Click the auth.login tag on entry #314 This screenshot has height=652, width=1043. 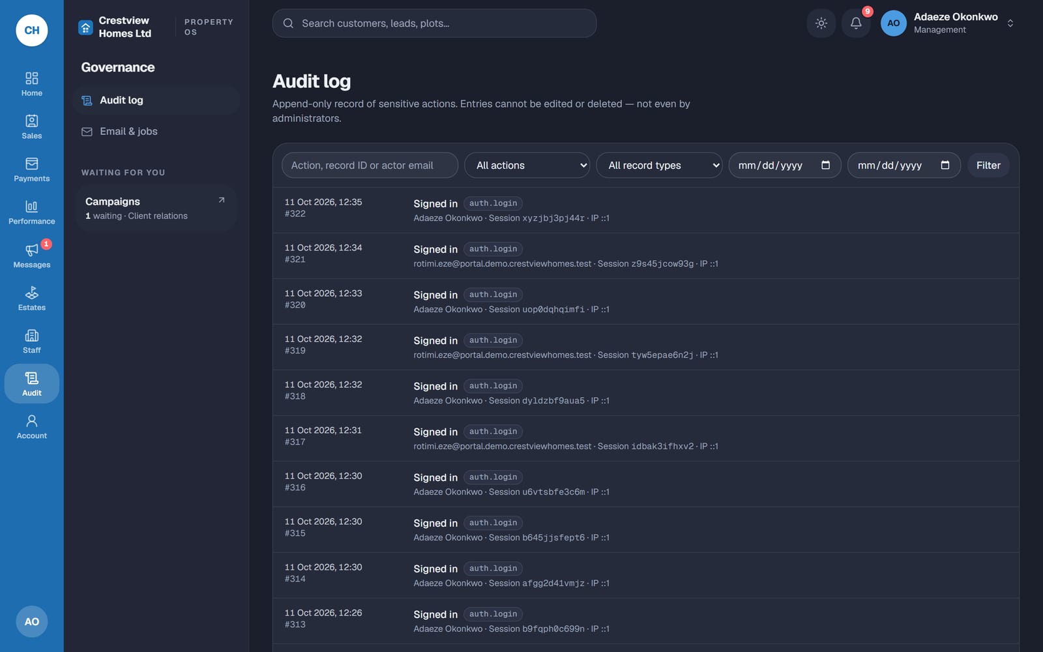(x=493, y=569)
